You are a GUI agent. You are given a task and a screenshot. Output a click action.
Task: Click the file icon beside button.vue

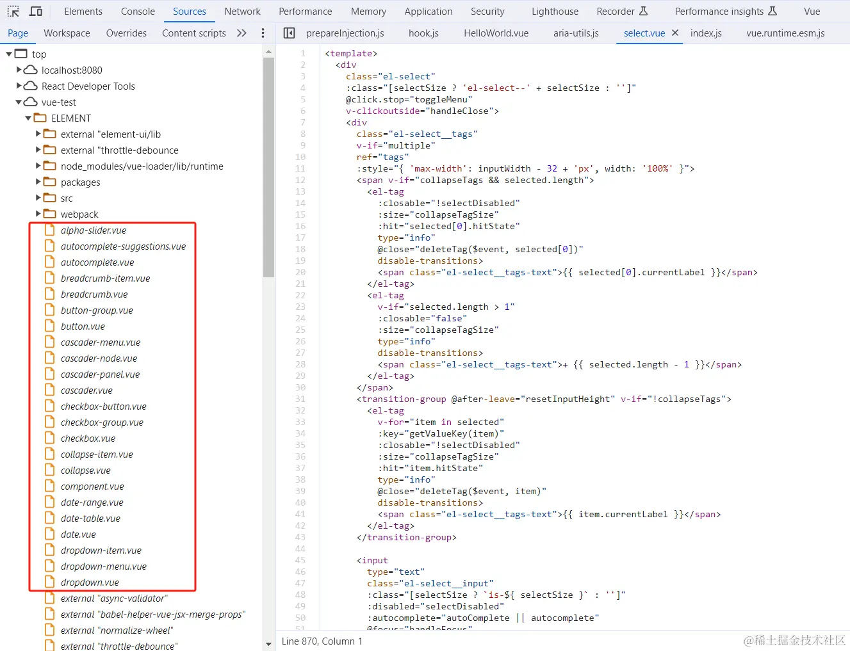tap(50, 326)
